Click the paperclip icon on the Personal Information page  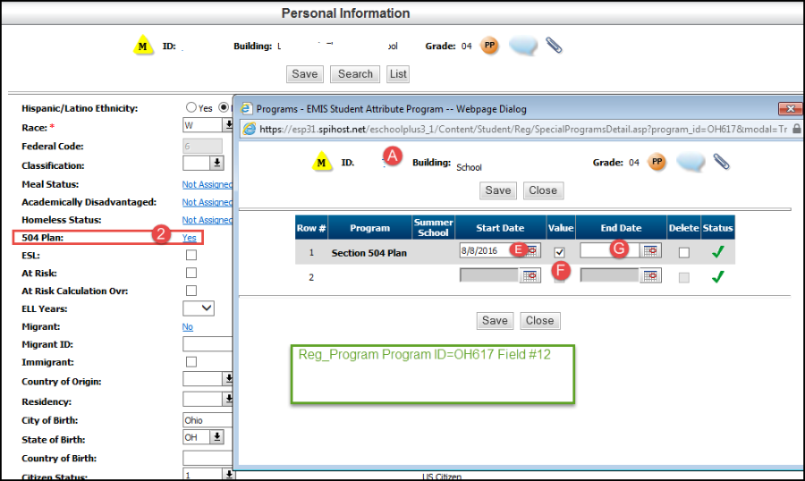click(x=554, y=45)
